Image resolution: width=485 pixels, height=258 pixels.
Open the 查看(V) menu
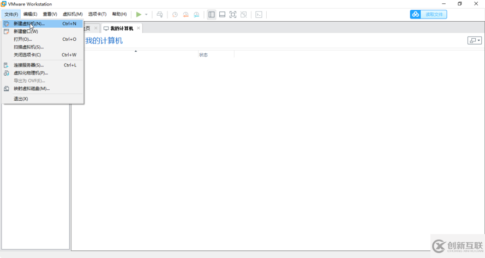click(50, 14)
